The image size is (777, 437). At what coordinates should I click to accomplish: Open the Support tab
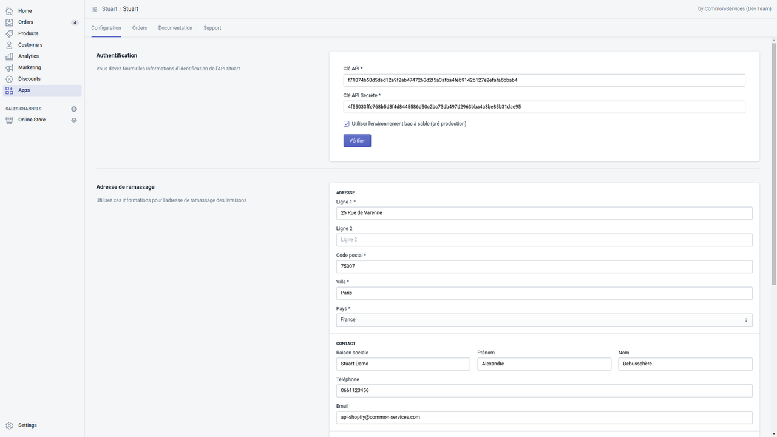(x=212, y=28)
